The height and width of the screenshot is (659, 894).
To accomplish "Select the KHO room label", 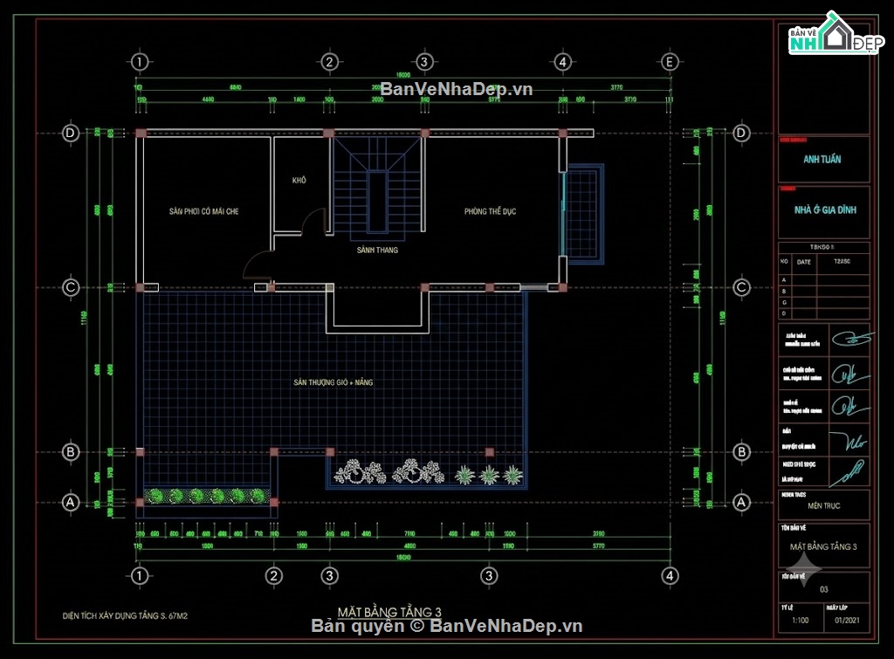I will coord(299,180).
